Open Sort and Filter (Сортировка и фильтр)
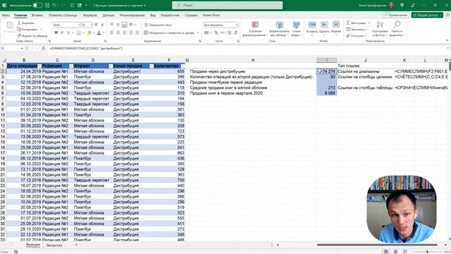 pos(380,29)
